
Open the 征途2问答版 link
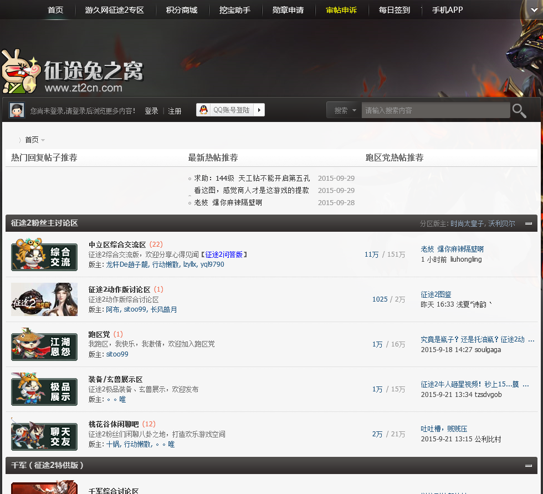tap(224, 254)
